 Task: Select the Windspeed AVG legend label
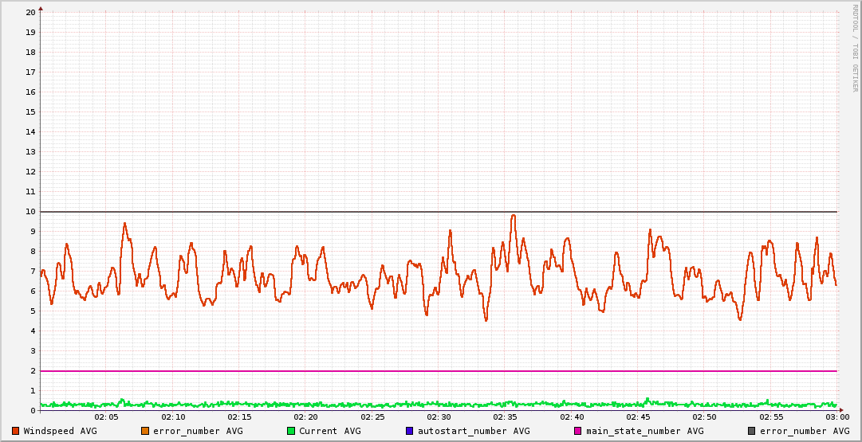click(x=60, y=431)
